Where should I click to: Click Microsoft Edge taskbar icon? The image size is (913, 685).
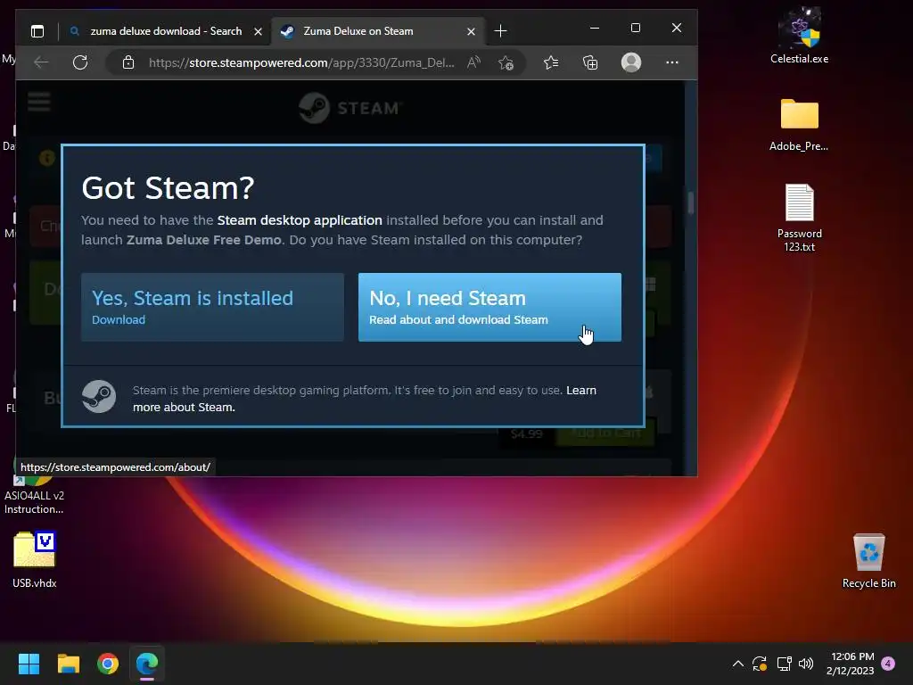click(147, 664)
